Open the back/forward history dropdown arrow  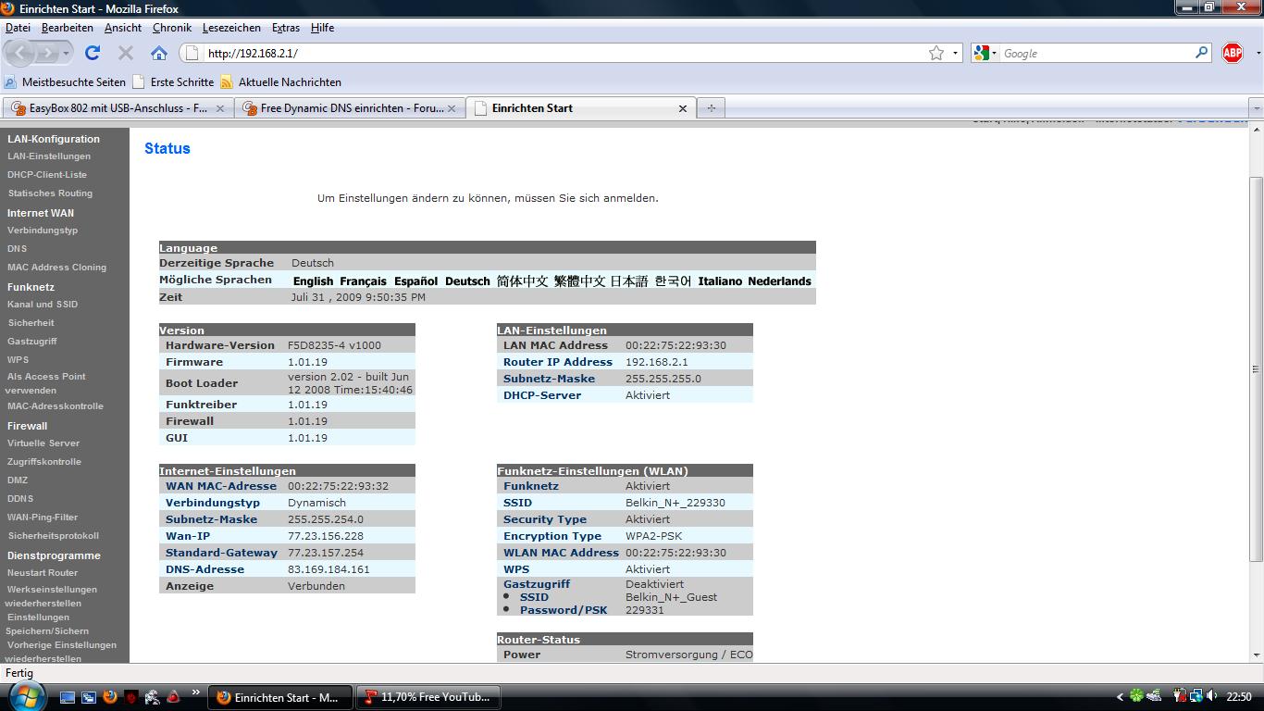pos(66,54)
